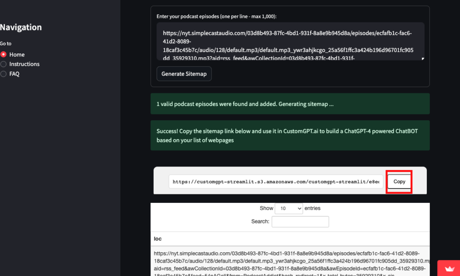The height and width of the screenshot is (276, 460).
Task: Click the Generate Sitemap button
Action: tap(184, 74)
